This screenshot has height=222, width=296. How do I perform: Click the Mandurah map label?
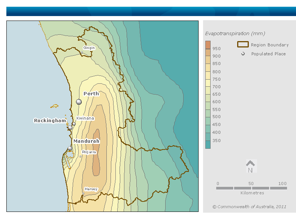click(x=87, y=141)
